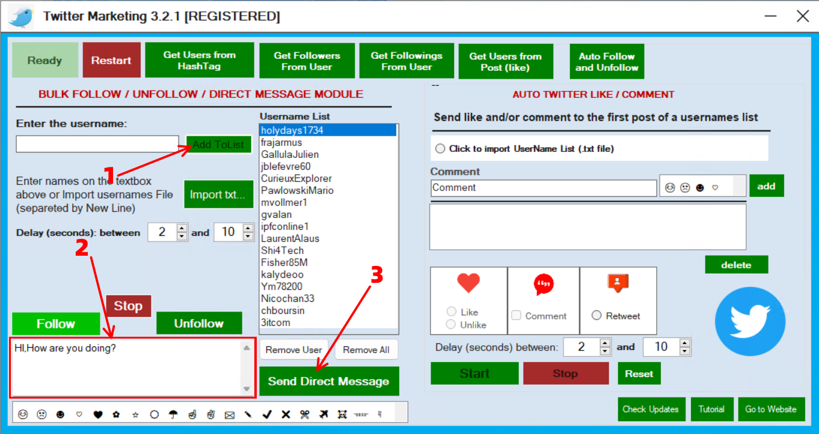Increase the first delay value of 2 in the bulk module

click(x=182, y=228)
